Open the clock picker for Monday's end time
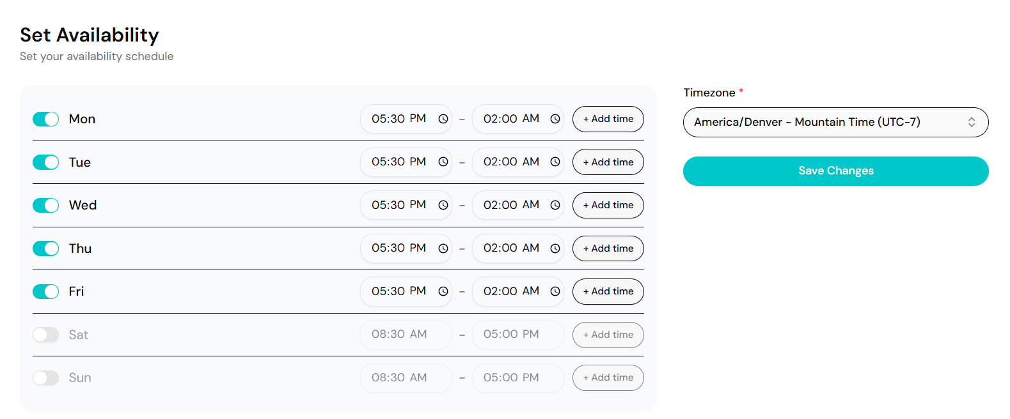The image size is (1010, 419). (555, 119)
